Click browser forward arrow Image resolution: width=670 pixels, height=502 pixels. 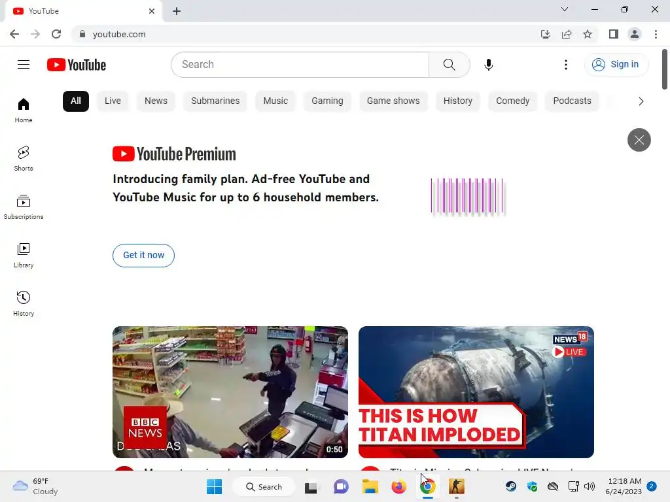point(35,34)
